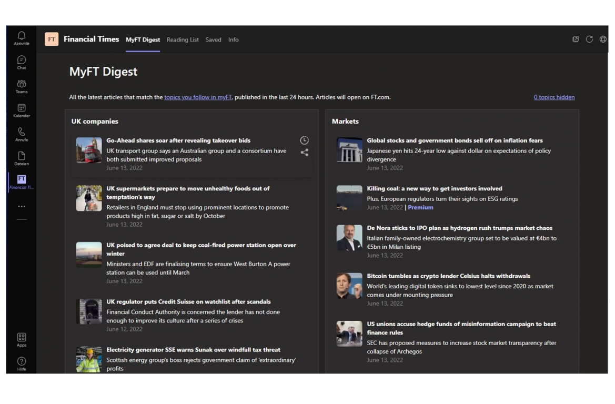Image resolution: width=615 pixels, height=404 pixels.
Task: Click the power station landscape thumbnail
Action: tap(88, 255)
